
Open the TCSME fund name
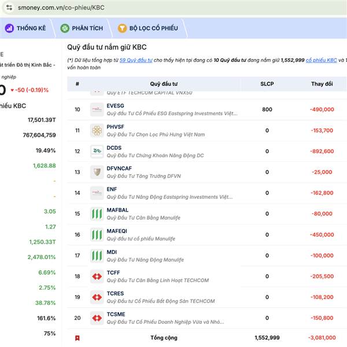[116, 314]
